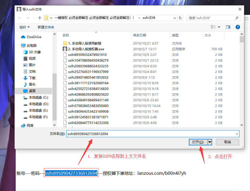
Task: Click ssfn文件 breadcrumb in address bar
Action: tap(149, 18)
